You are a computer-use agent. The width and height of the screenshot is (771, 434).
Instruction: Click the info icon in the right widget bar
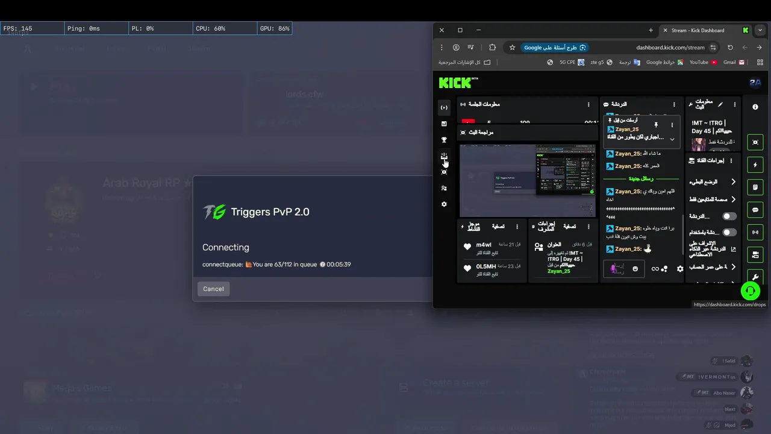coord(755,107)
